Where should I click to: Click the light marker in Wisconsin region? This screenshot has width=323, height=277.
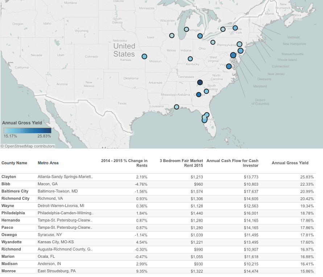172,35
